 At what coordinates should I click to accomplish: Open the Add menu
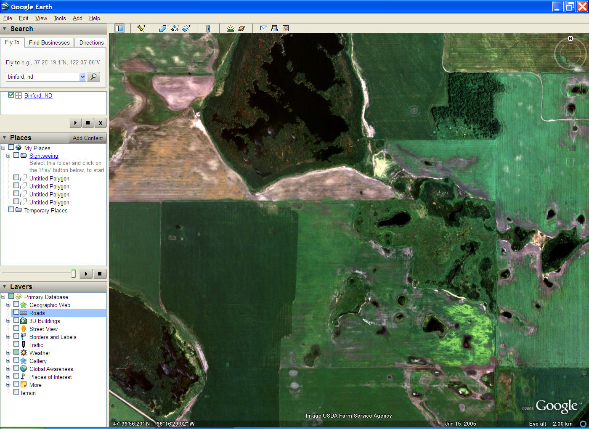pyautogui.click(x=77, y=19)
